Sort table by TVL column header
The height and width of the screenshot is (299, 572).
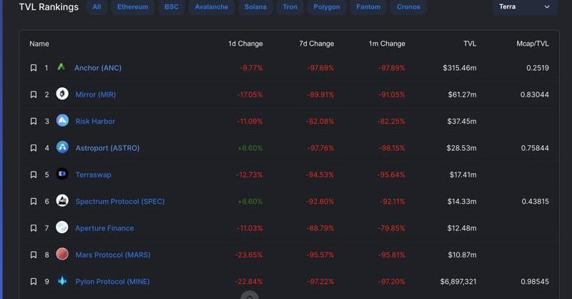tap(469, 44)
